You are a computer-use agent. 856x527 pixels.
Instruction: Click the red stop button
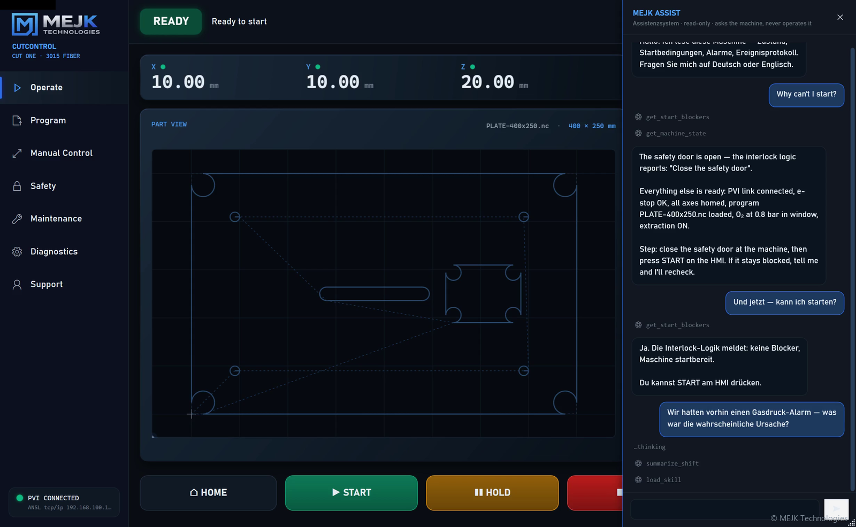(x=595, y=493)
